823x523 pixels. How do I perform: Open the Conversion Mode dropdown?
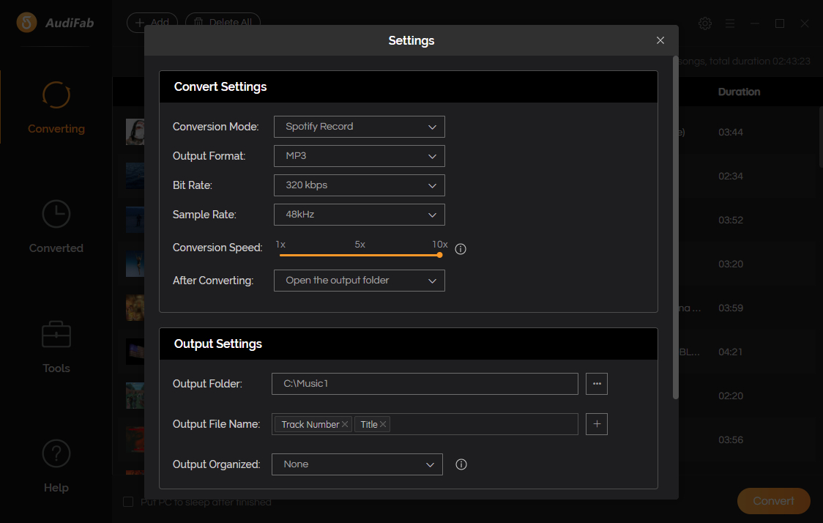359,127
